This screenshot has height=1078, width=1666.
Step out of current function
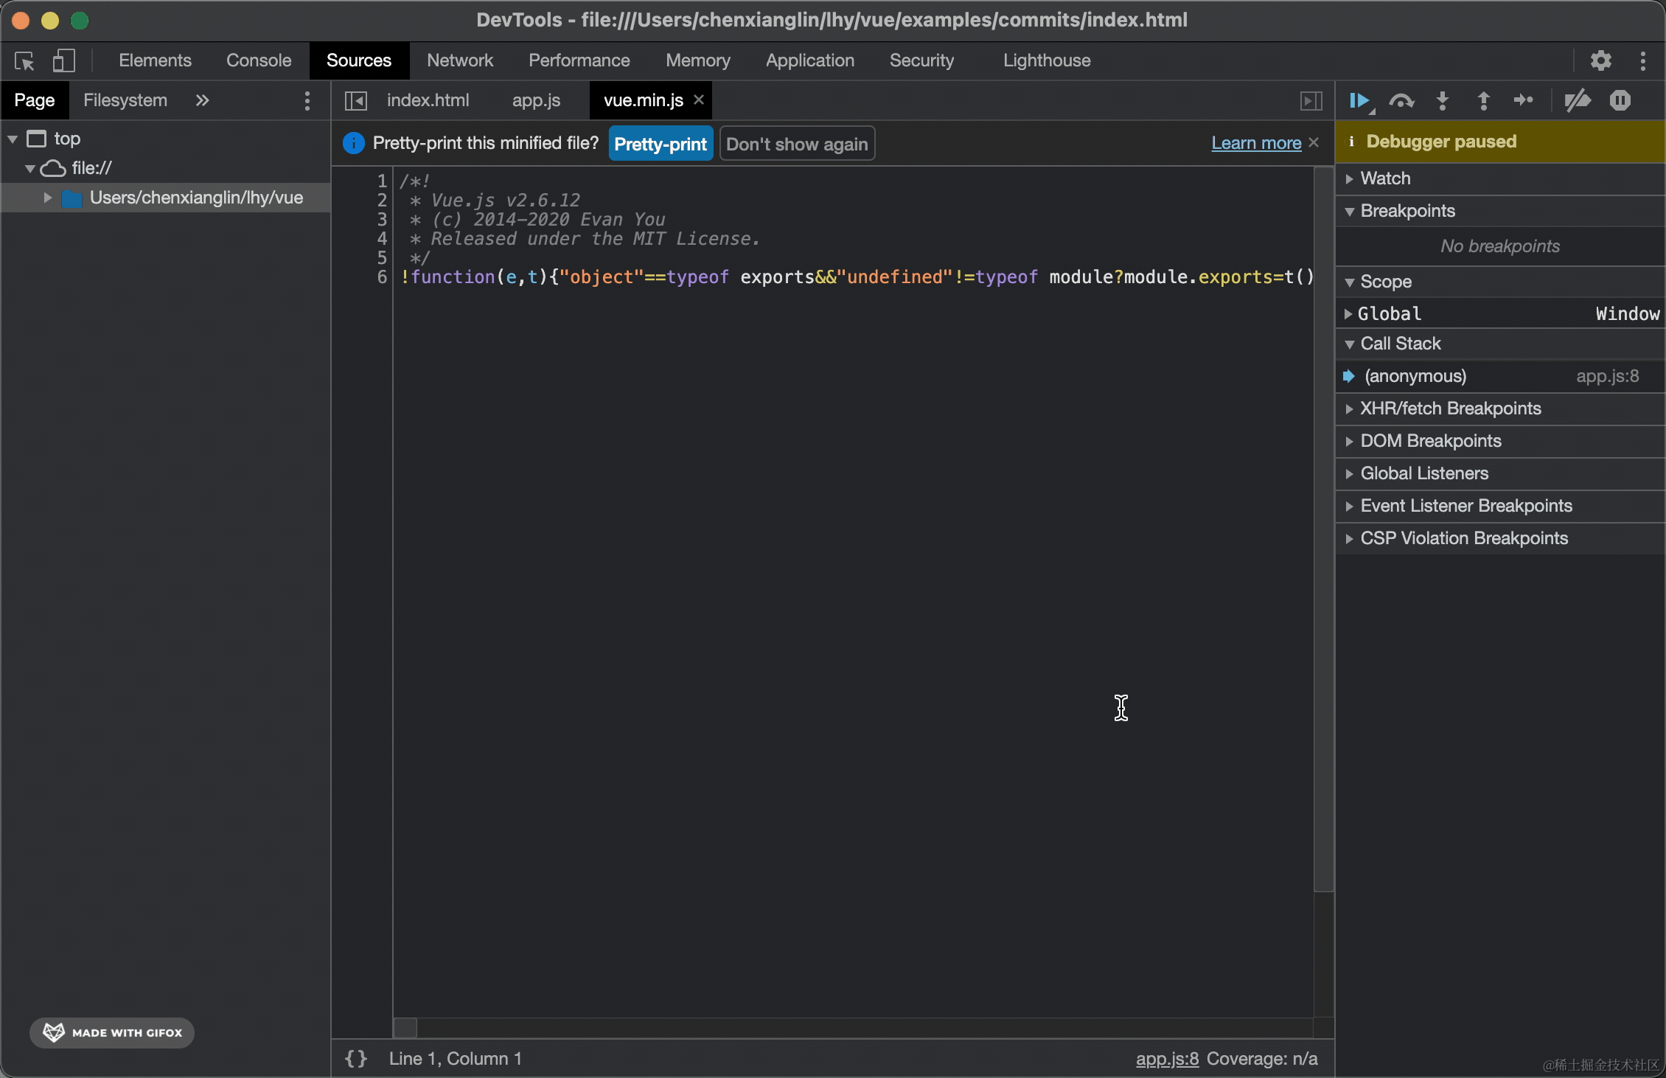pos(1483,100)
